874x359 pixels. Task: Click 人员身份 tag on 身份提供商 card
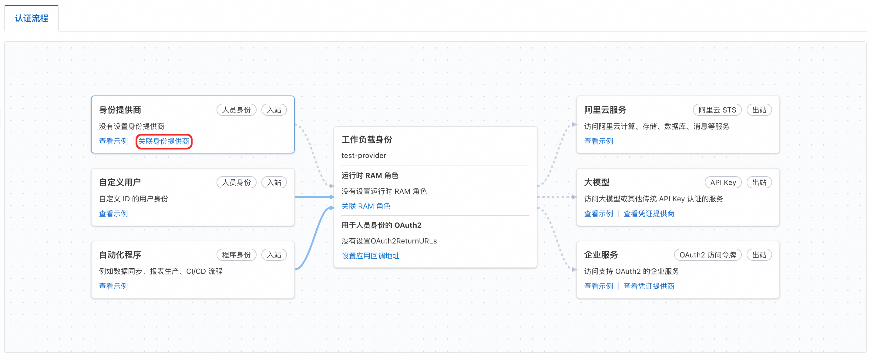[x=236, y=110]
